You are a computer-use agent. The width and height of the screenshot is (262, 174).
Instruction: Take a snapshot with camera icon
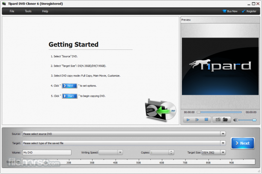point(218,120)
